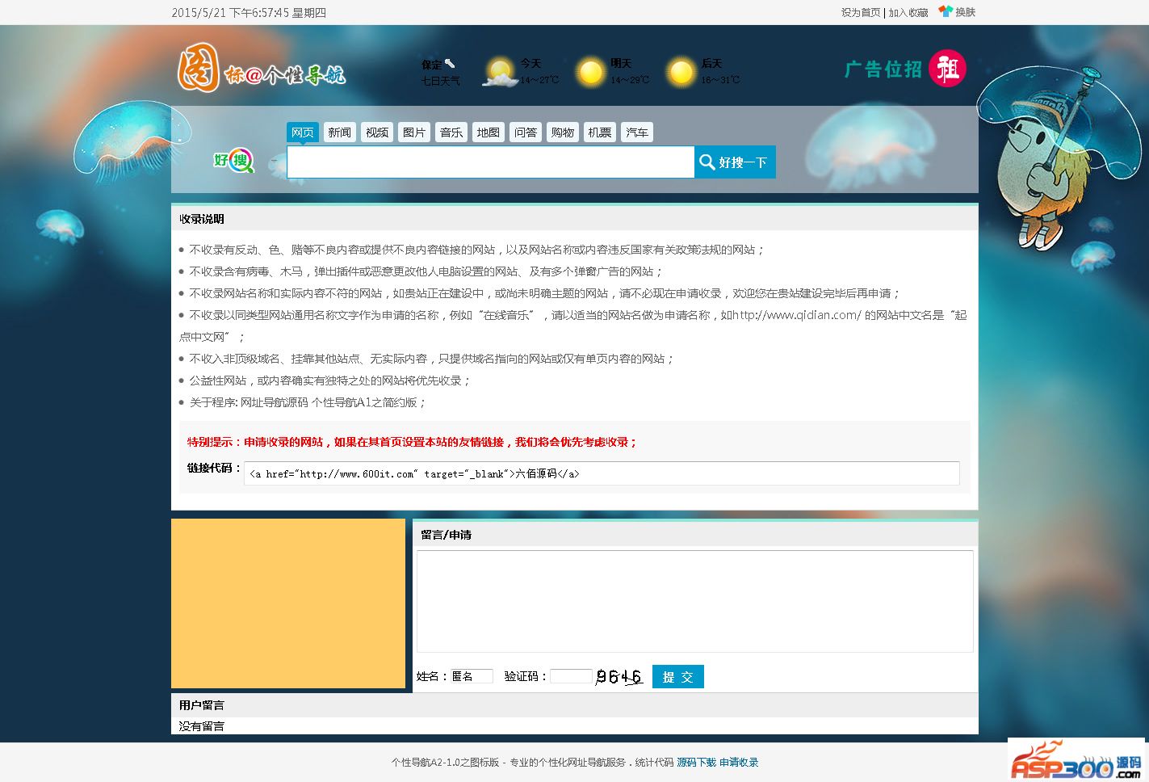
Task: Click the 保定 city name
Action: point(432,65)
